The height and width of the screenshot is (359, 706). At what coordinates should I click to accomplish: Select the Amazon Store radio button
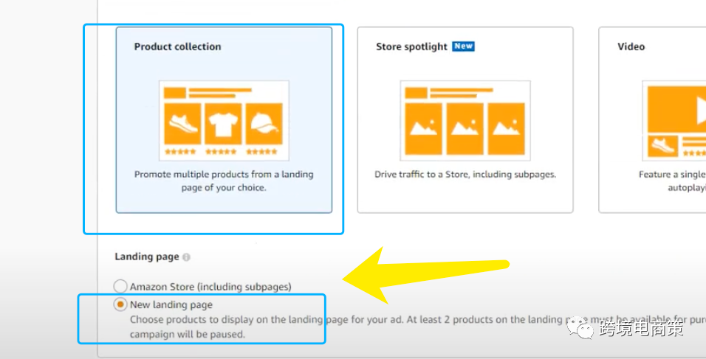click(x=120, y=286)
